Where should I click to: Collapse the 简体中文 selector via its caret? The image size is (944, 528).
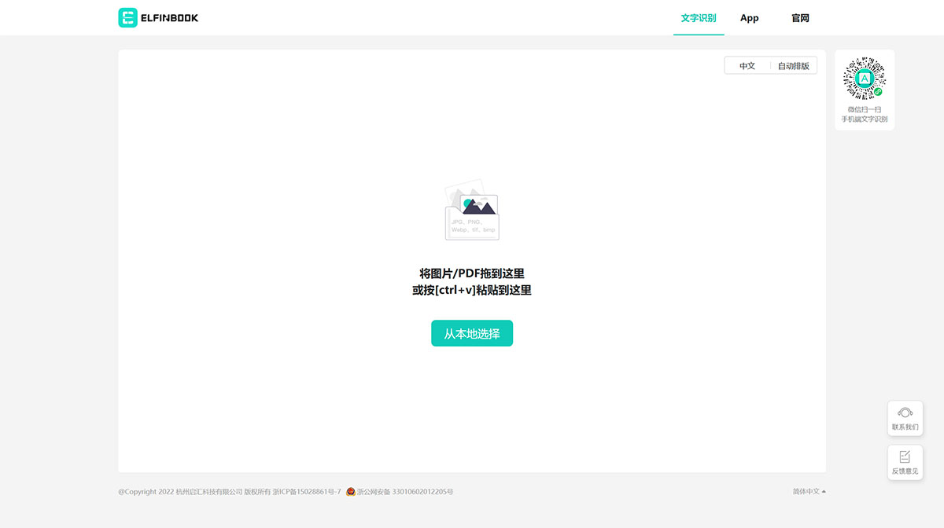point(823,490)
